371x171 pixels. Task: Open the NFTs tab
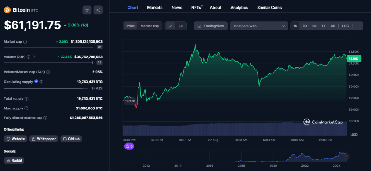(x=196, y=8)
